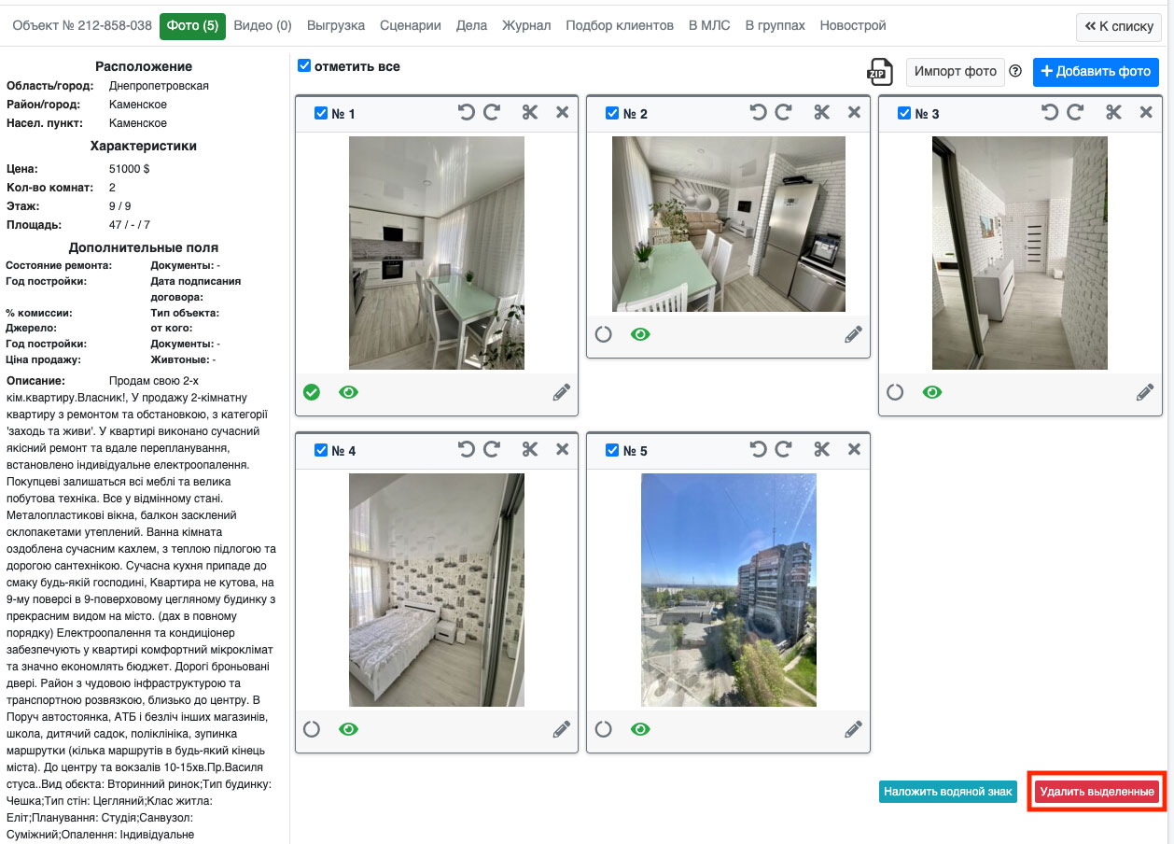
Task: Toggle visibility eye on photo № 4
Action: click(348, 729)
